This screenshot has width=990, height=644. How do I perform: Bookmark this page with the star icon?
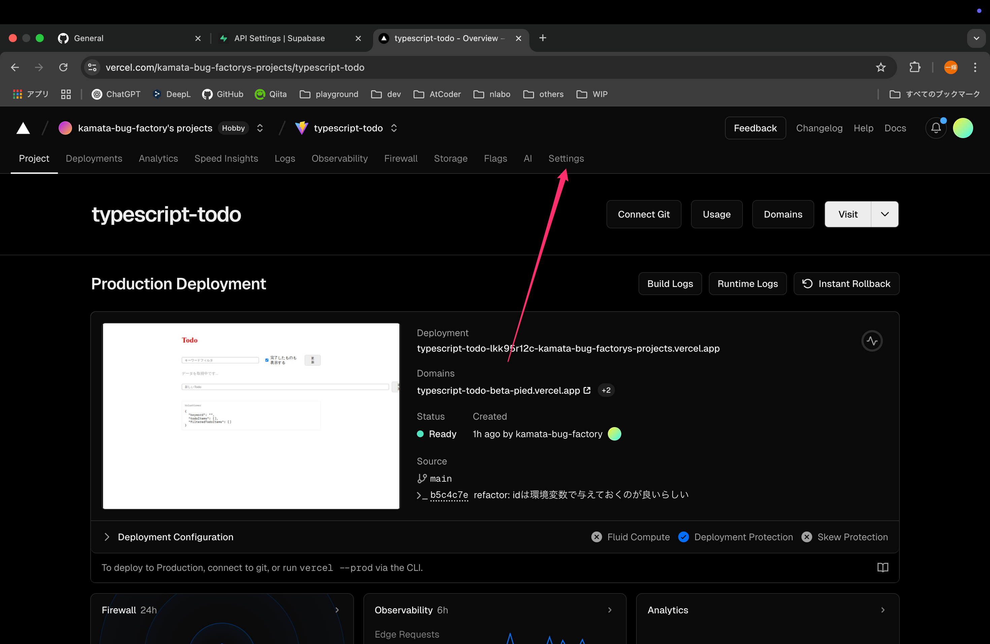[881, 67]
